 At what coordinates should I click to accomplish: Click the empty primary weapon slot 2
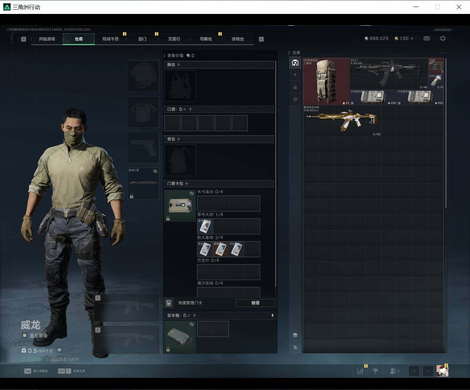click(127, 340)
